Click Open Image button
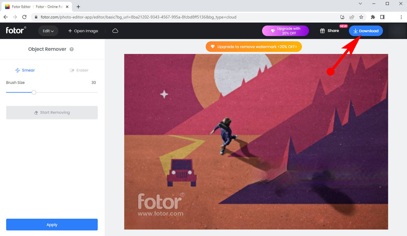The width and height of the screenshot is (407, 236). [83, 31]
